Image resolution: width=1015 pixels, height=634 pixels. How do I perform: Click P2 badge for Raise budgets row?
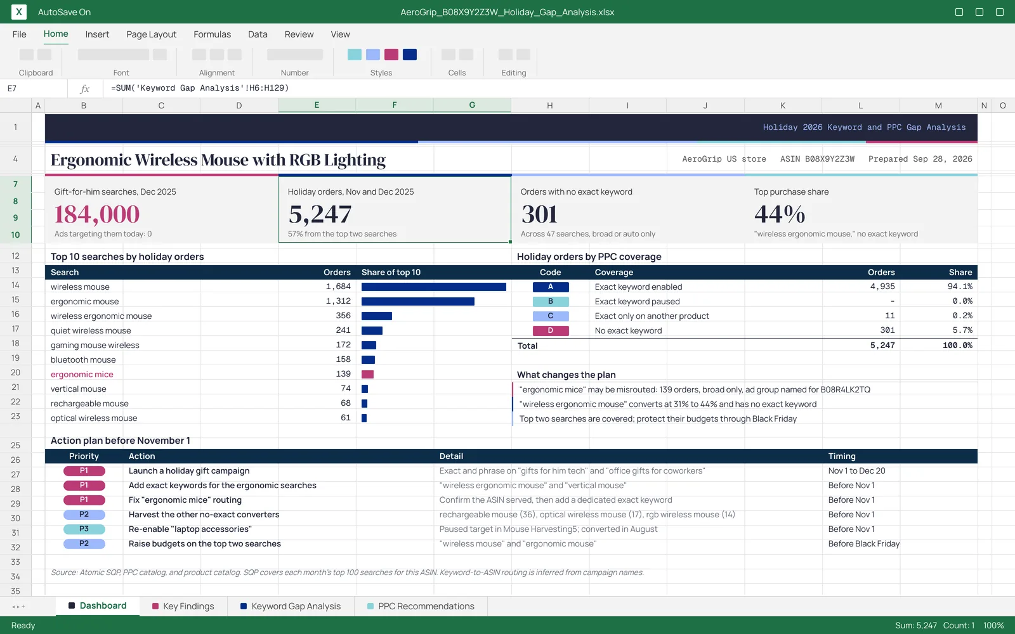[84, 544]
